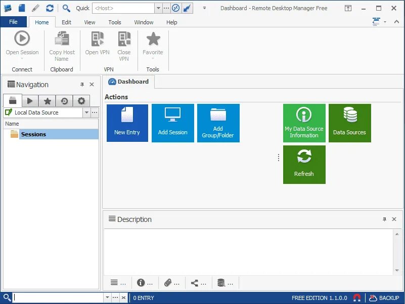
Task: Click the new entry document icon in title bar
Action: 22,8
